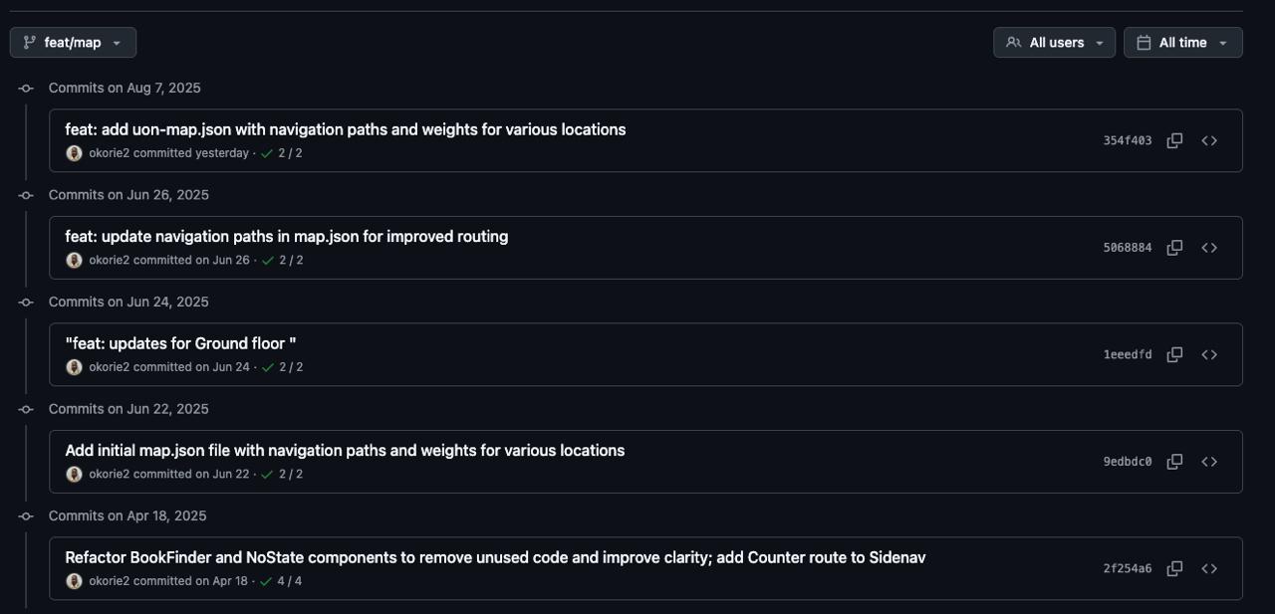Image resolution: width=1275 pixels, height=614 pixels.
Task: Open commit hash 9edbdc0 link
Action: point(1127,462)
